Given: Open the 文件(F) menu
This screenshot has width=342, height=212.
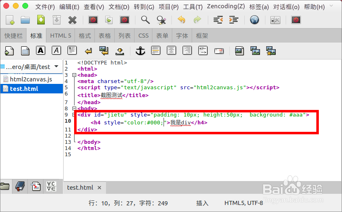Looking at the screenshot, I should coord(45,7).
